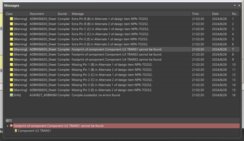
Task: Select warning 'Extra Pin B (B) in Alternate 1'
Action: coord(122,19)
